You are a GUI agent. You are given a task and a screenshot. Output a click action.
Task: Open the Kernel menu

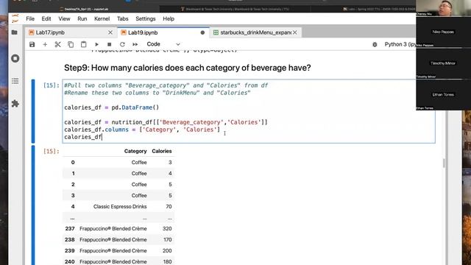point(102,18)
